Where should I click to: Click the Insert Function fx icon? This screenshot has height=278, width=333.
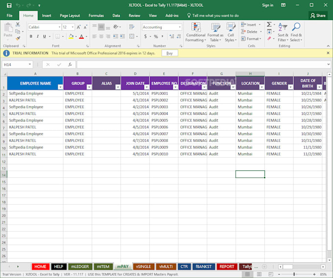pyautogui.click(x=70, y=65)
